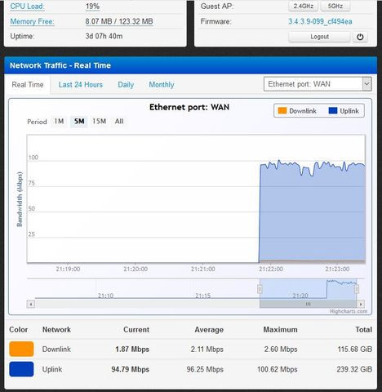Click the Downlink total 115.68 GiB
382x392 pixels.
pyautogui.click(x=355, y=350)
